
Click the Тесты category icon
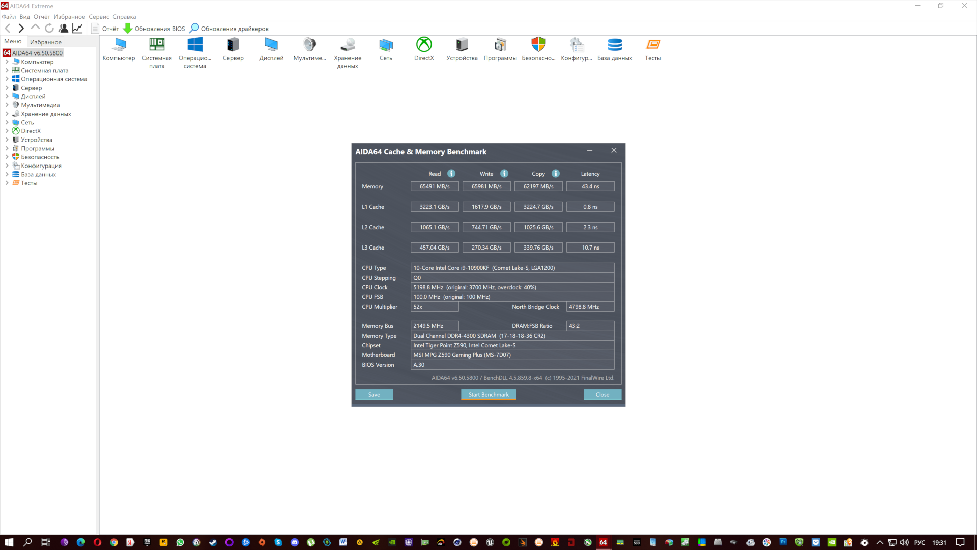click(653, 46)
